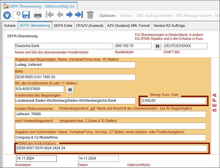
Task: Delete record with the trash can icon
Action: (90, 15)
